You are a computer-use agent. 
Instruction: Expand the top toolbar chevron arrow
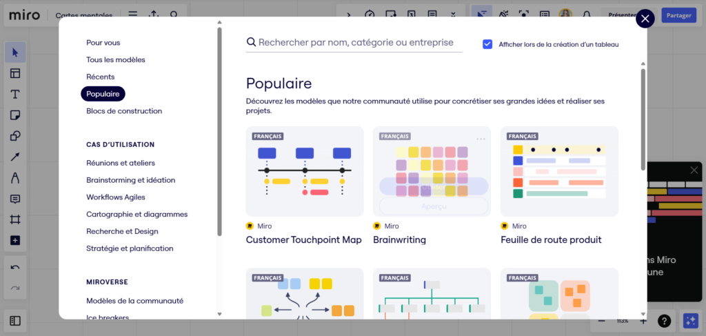point(349,14)
